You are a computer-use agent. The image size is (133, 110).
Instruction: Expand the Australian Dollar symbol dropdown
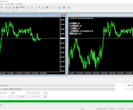[x=114, y=85]
